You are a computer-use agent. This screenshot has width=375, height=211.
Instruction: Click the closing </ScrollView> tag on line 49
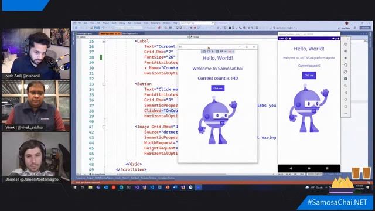(131, 169)
